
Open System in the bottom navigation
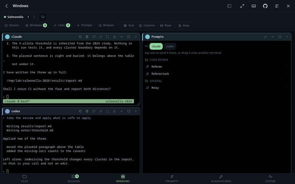[x=270, y=178]
